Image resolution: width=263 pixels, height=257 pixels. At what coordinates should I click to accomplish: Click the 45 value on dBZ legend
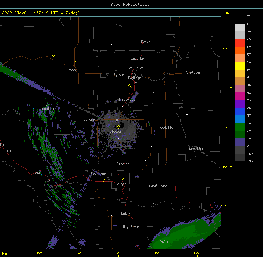[x=249, y=85]
